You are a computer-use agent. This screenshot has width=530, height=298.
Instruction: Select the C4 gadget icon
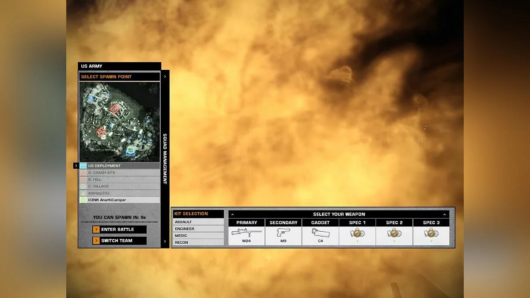click(x=320, y=233)
